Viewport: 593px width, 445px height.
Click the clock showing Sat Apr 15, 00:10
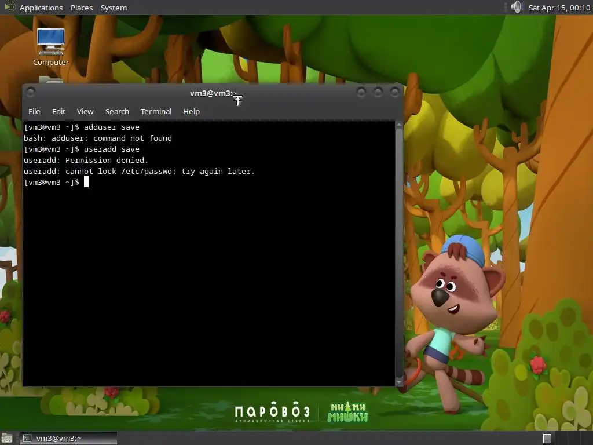tap(559, 8)
